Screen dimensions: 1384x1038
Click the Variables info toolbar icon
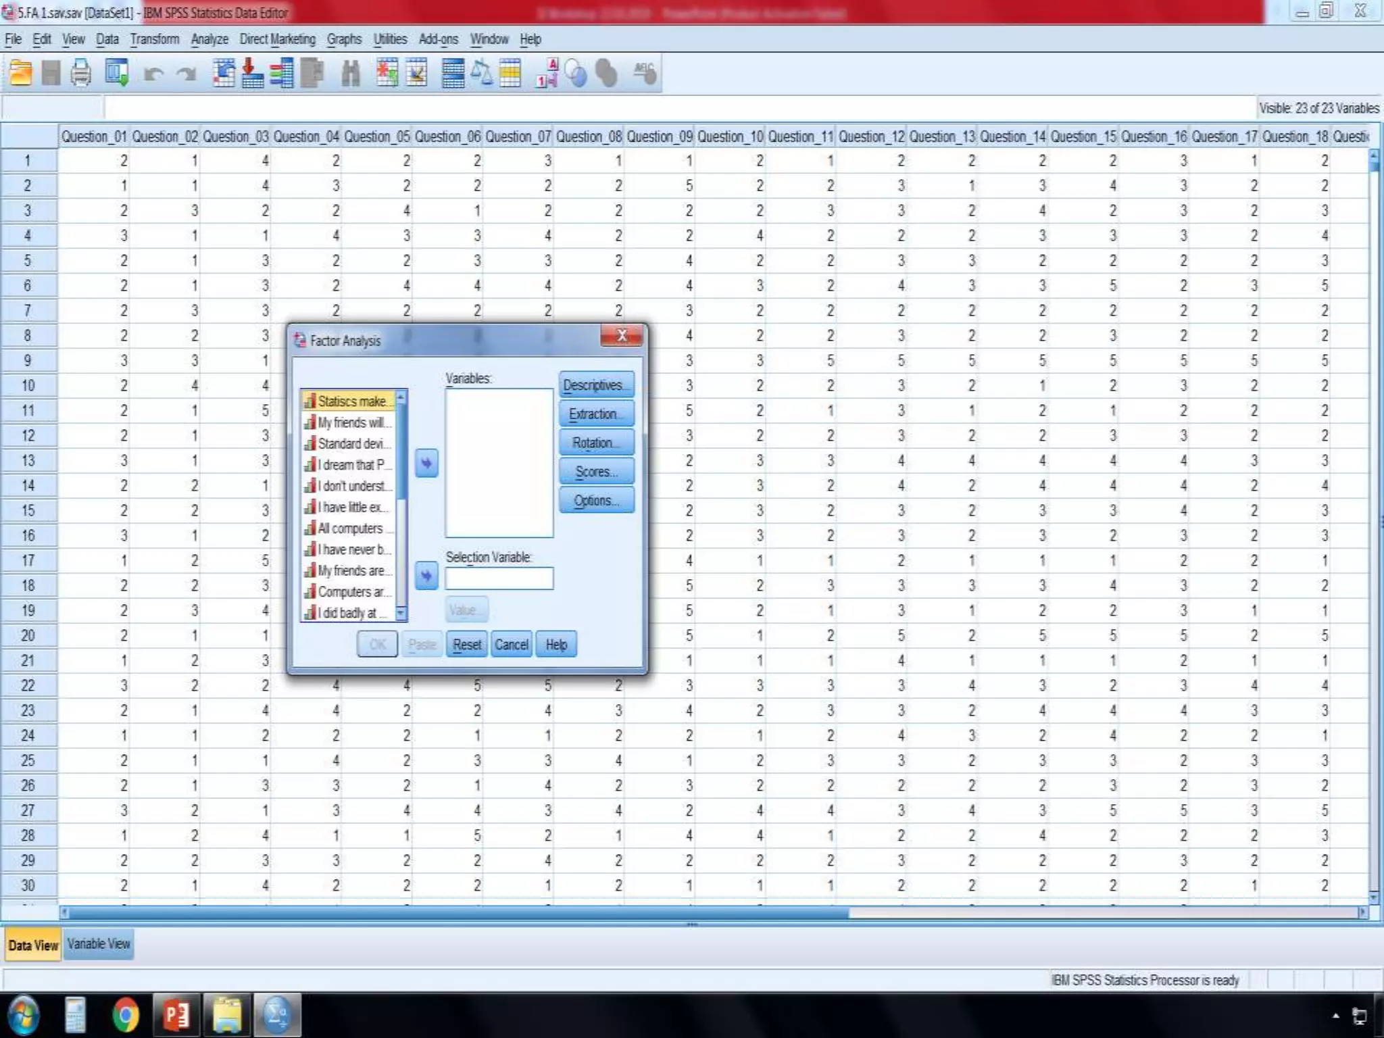[282, 73]
